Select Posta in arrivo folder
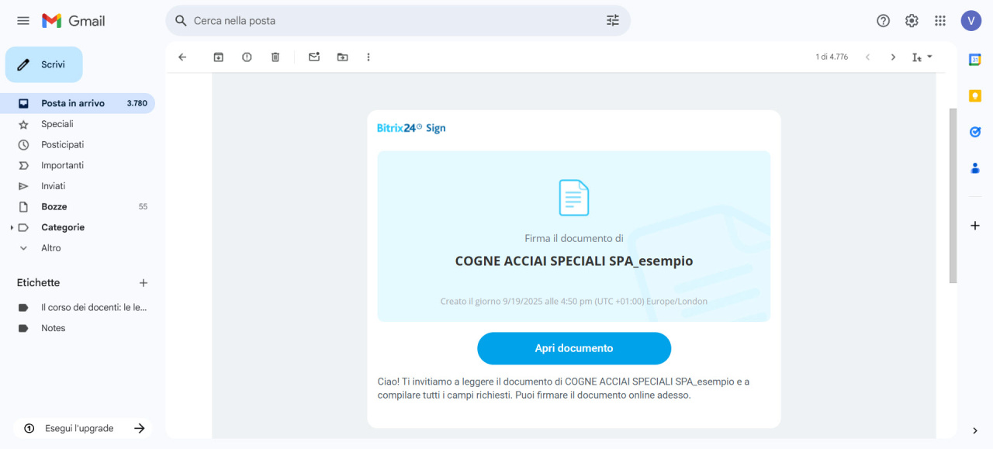The image size is (993, 449). 73,103
